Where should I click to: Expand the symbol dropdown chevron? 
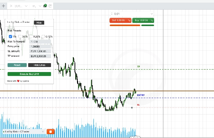26,6
